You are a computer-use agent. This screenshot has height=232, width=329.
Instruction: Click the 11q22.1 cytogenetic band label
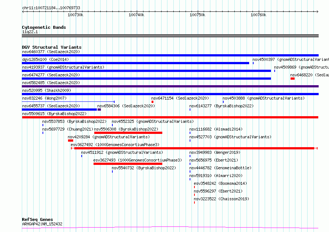[30, 32]
